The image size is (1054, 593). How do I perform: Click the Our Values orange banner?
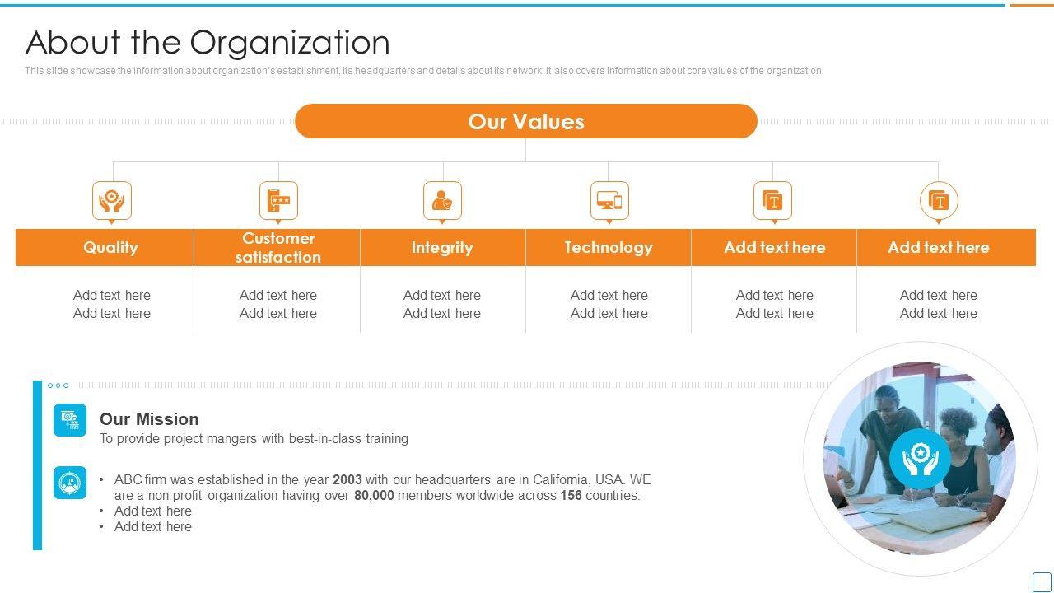(x=525, y=121)
